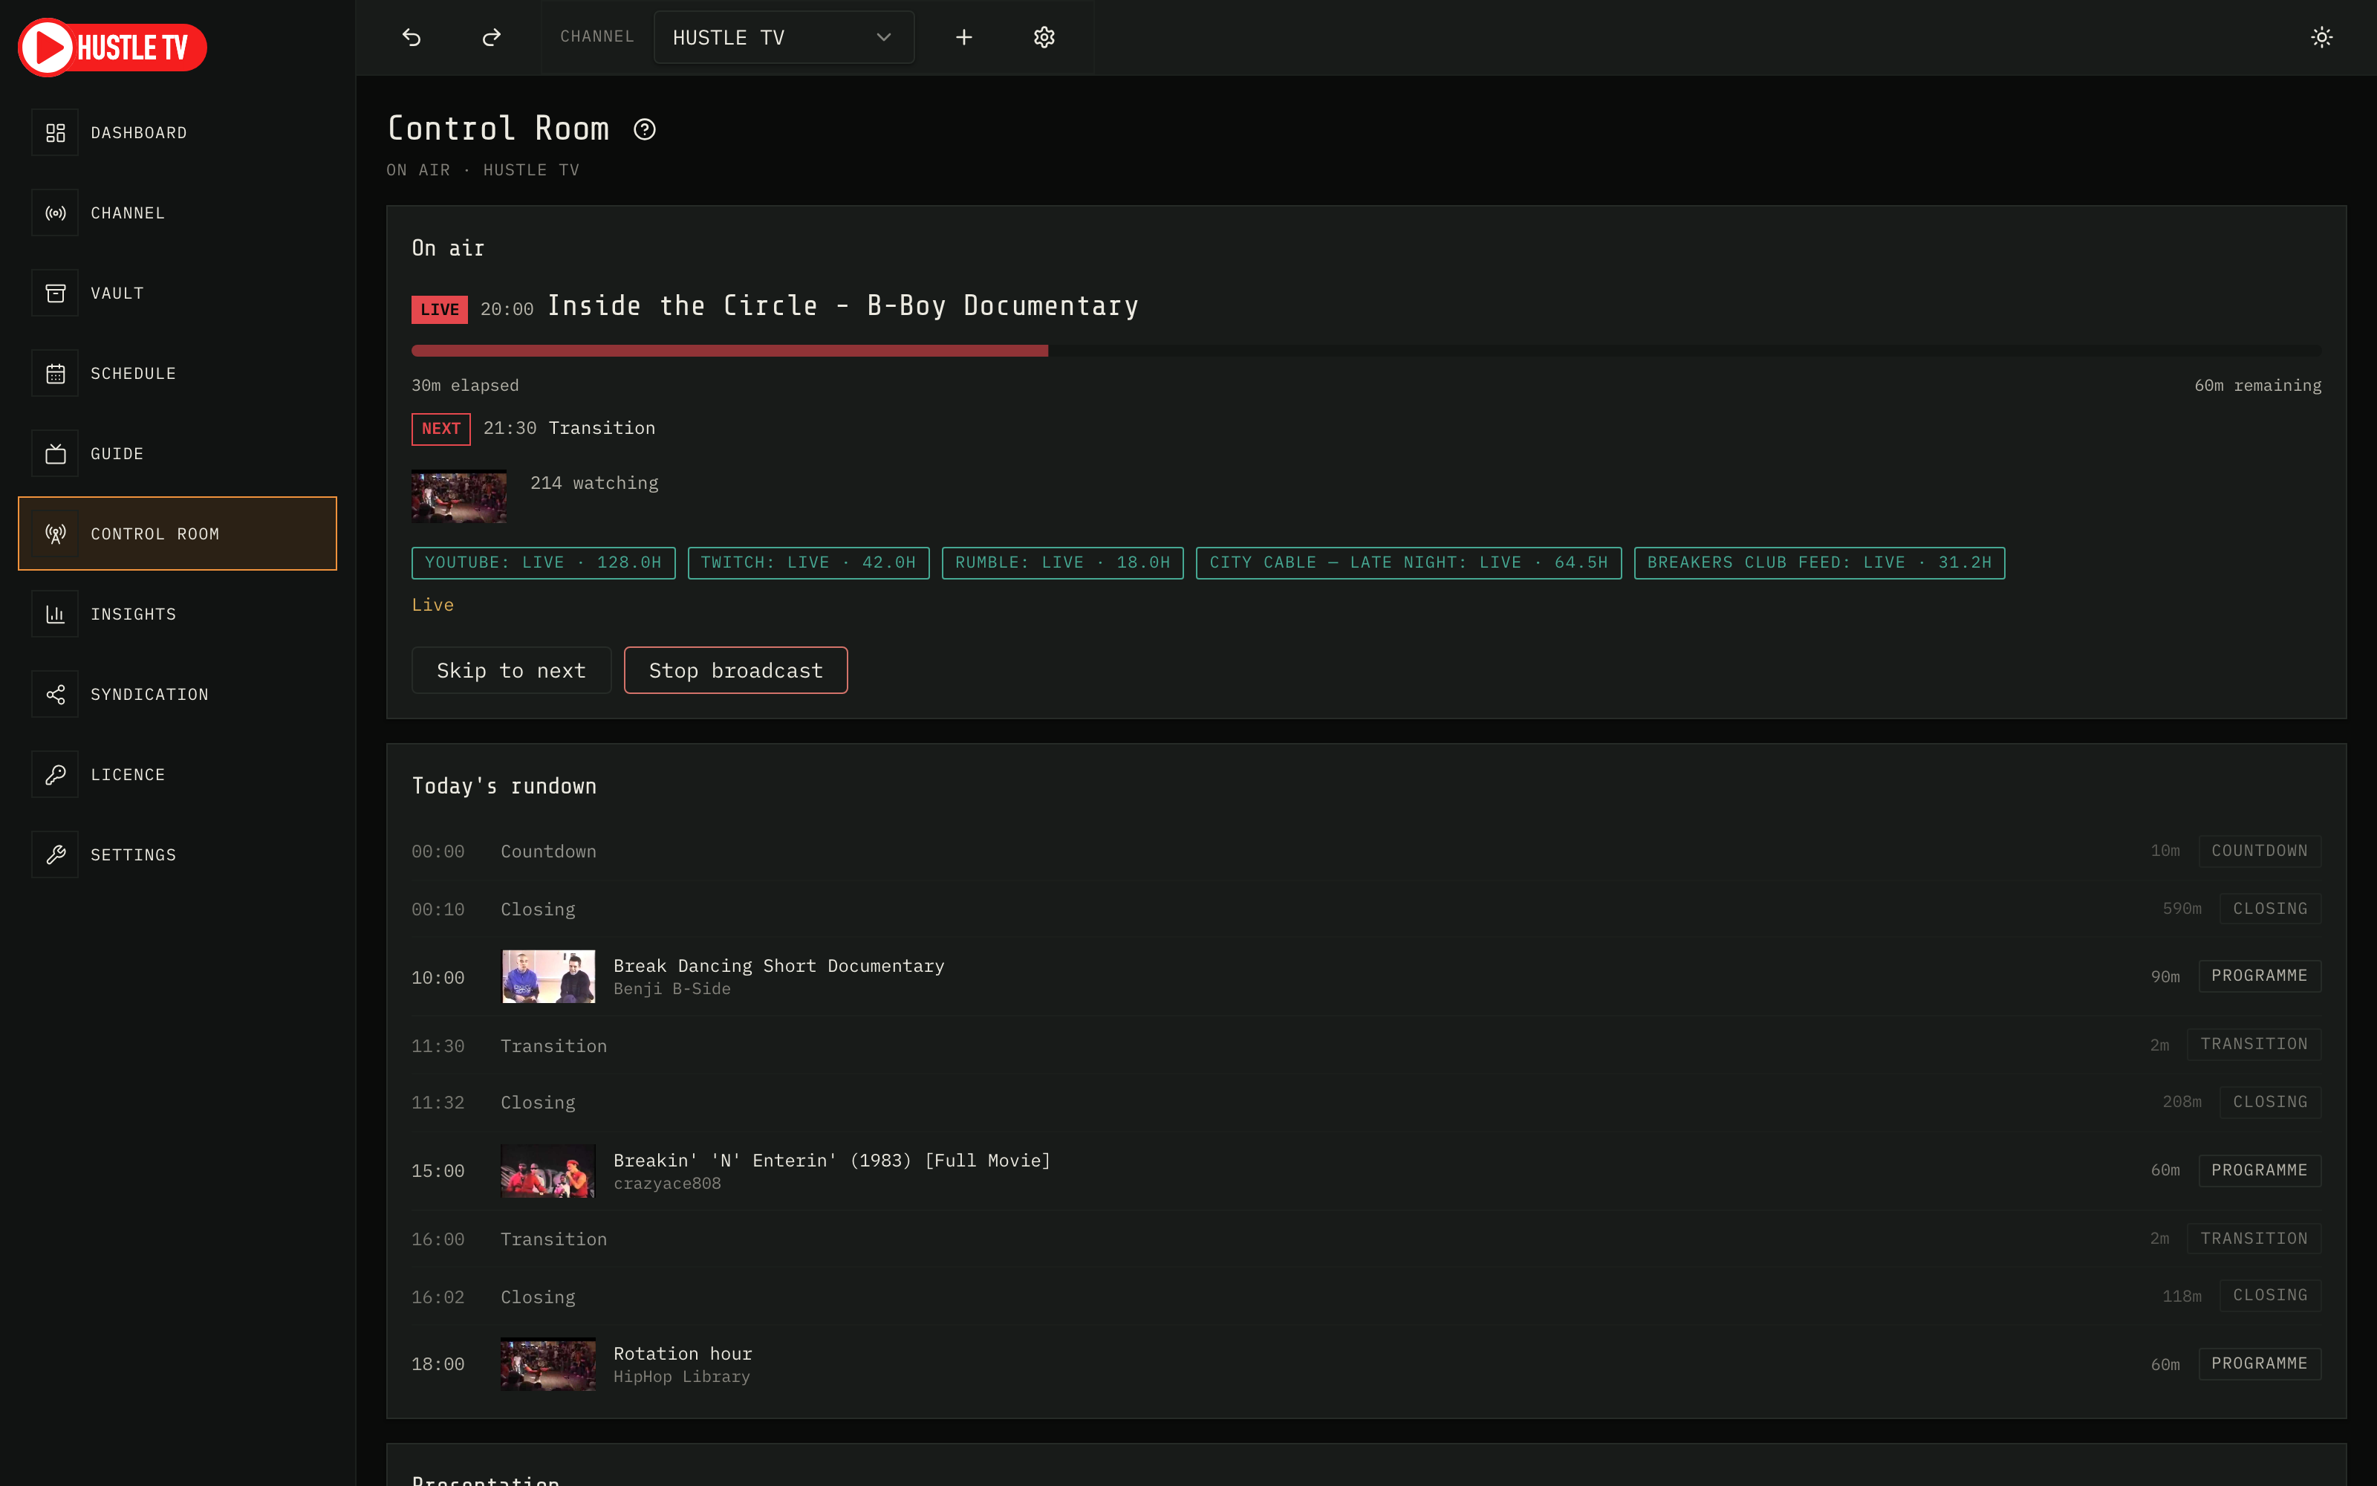
Task: Click 'Break Dancing Short Documentary' title
Action: pyautogui.click(x=779, y=966)
